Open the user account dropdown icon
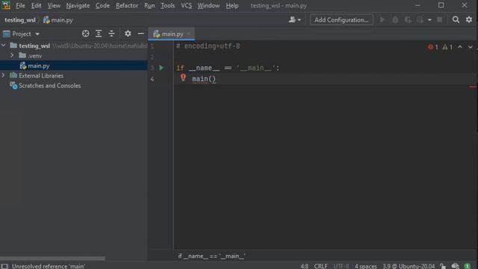 (x=294, y=20)
